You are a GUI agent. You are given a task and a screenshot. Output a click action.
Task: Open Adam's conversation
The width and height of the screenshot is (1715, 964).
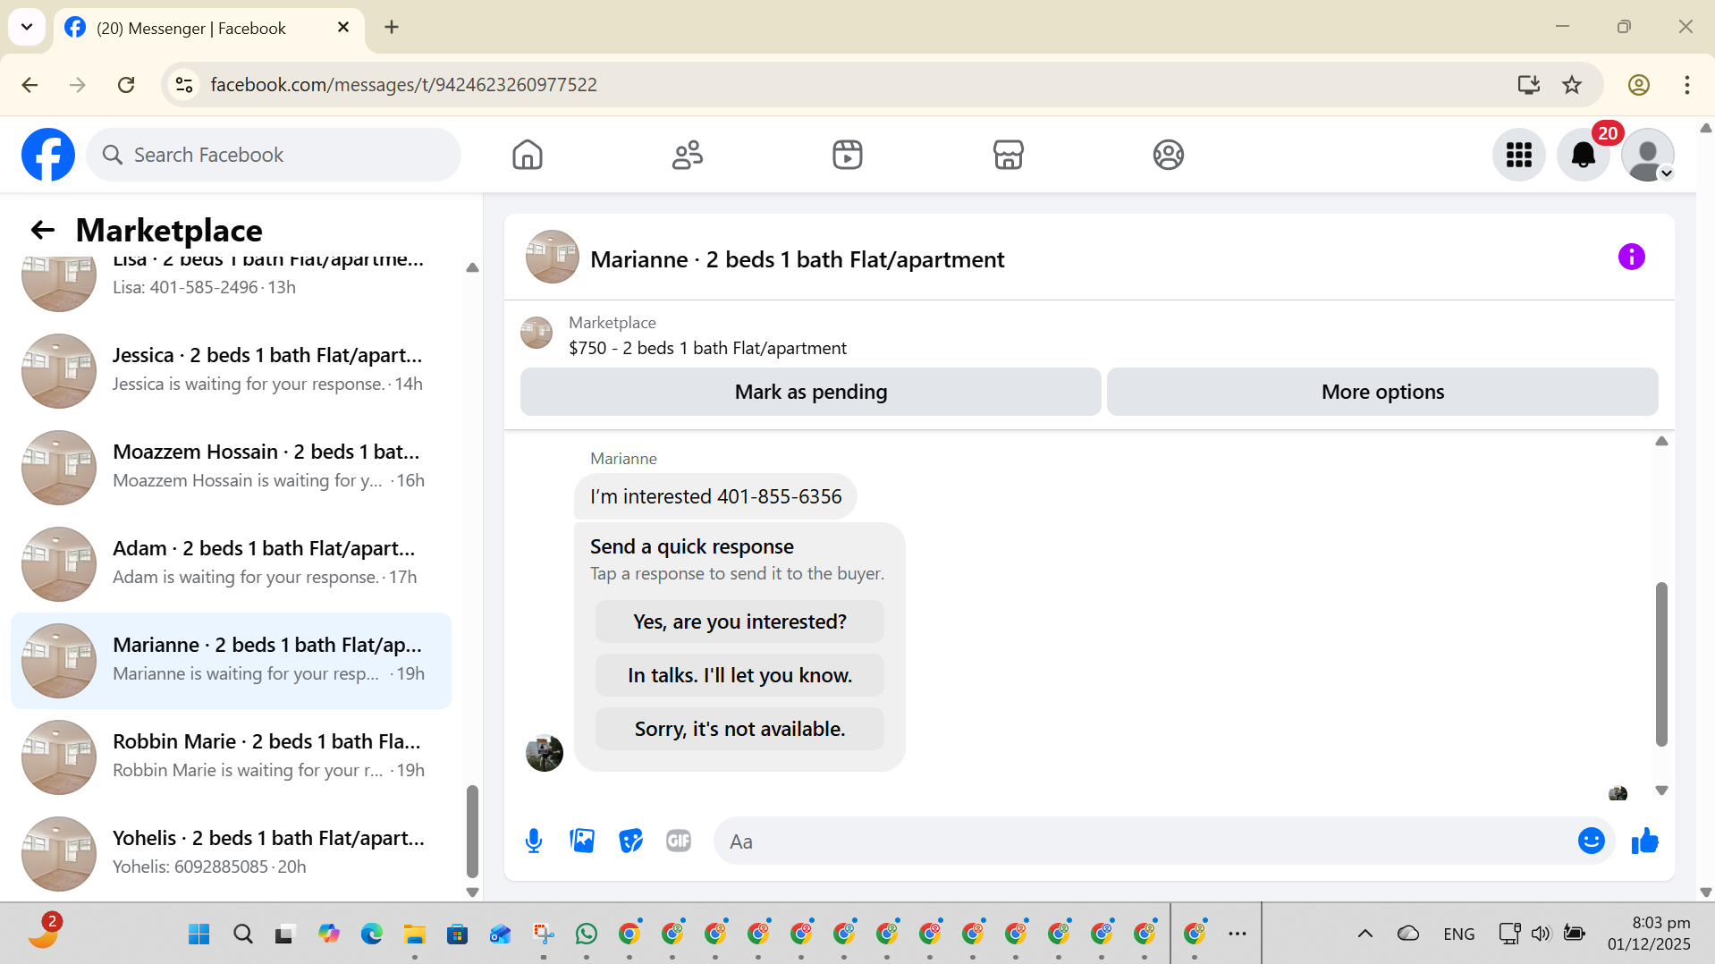pos(231,563)
